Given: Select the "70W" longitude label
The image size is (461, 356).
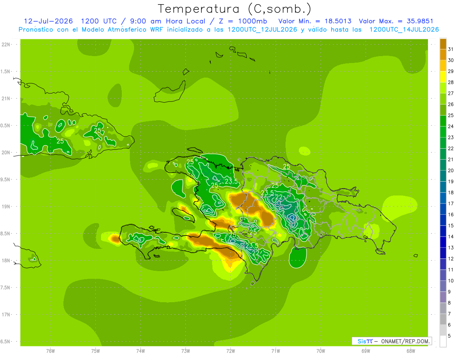Looking at the screenshot, I should coord(321,351).
